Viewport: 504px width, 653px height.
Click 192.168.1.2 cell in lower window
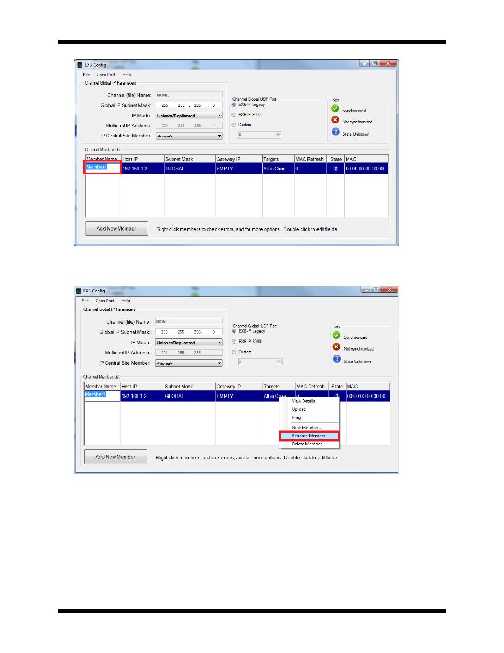tap(142, 396)
